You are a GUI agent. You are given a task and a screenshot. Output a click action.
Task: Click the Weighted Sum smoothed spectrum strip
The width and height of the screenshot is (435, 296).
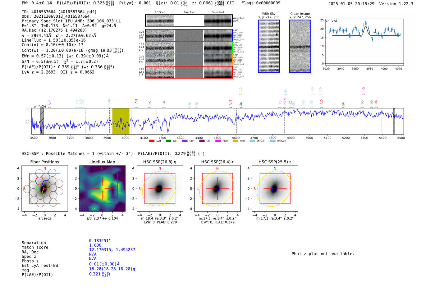coord(218,20)
